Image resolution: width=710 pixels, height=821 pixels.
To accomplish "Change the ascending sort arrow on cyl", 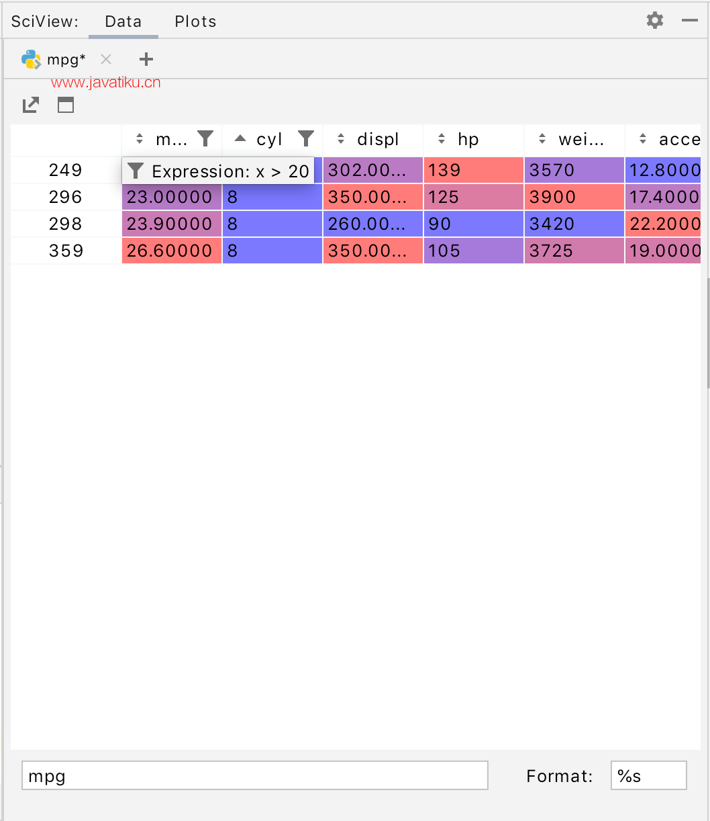I will (x=240, y=138).
